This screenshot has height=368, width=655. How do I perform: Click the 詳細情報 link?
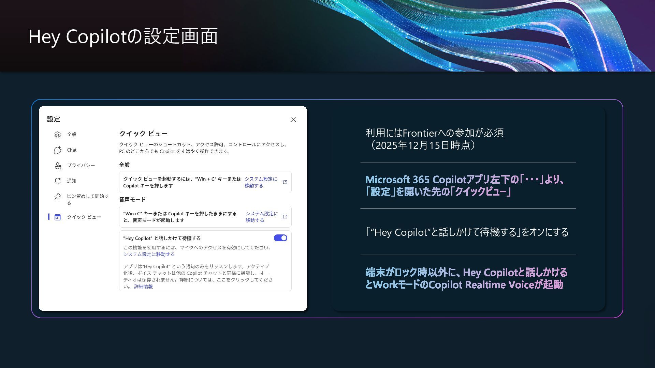143,287
